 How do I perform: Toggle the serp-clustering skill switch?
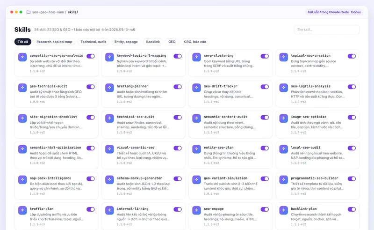click(265, 56)
